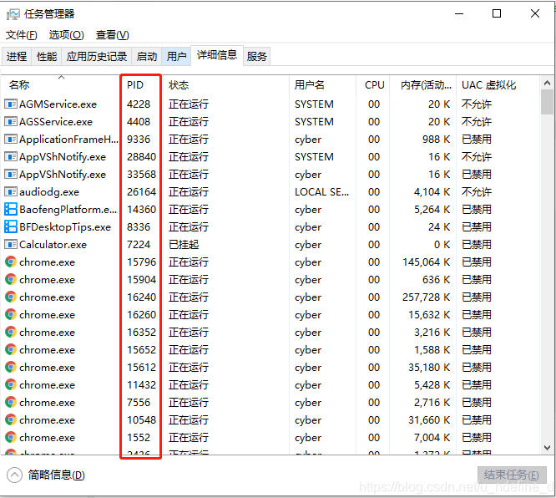Switch to the 应用历史记录 tab
556x498 pixels.
(97, 57)
